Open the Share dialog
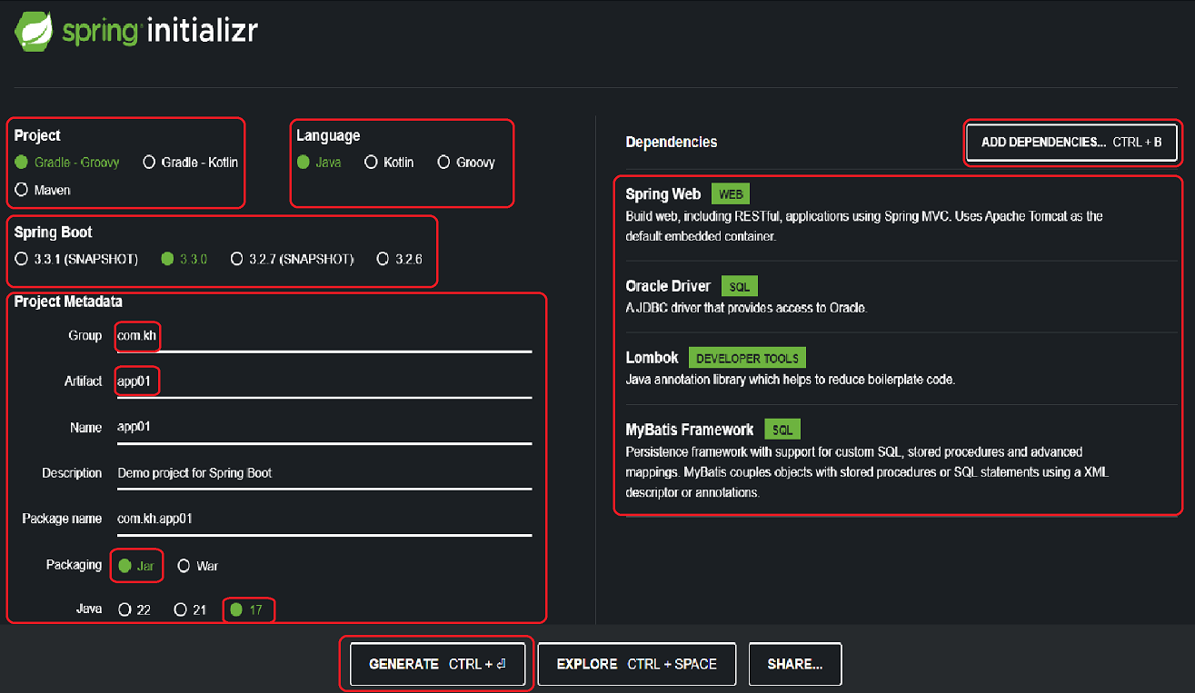This screenshot has width=1195, height=693. pos(795,664)
